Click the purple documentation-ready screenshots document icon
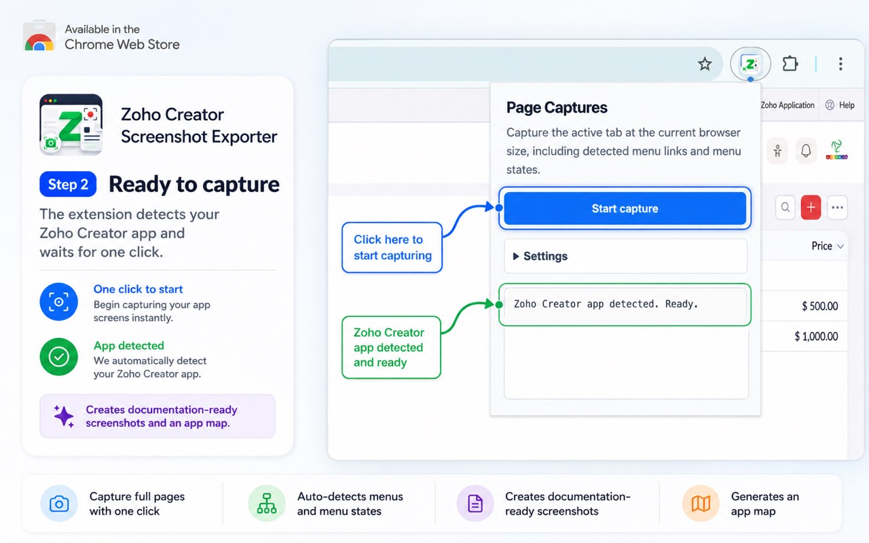Image resolution: width=869 pixels, height=543 pixels. [x=475, y=504]
